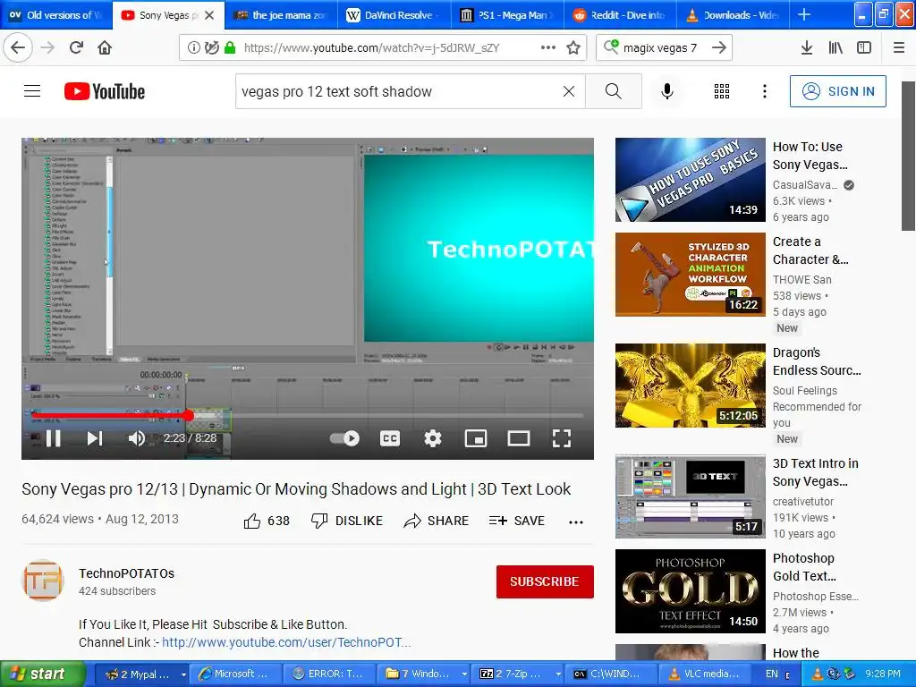Expand the 7-Zip taskbar group dropdown
This screenshot has width=916, height=687.
click(x=558, y=674)
